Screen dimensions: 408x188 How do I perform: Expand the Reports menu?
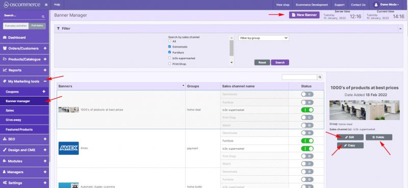(45, 70)
